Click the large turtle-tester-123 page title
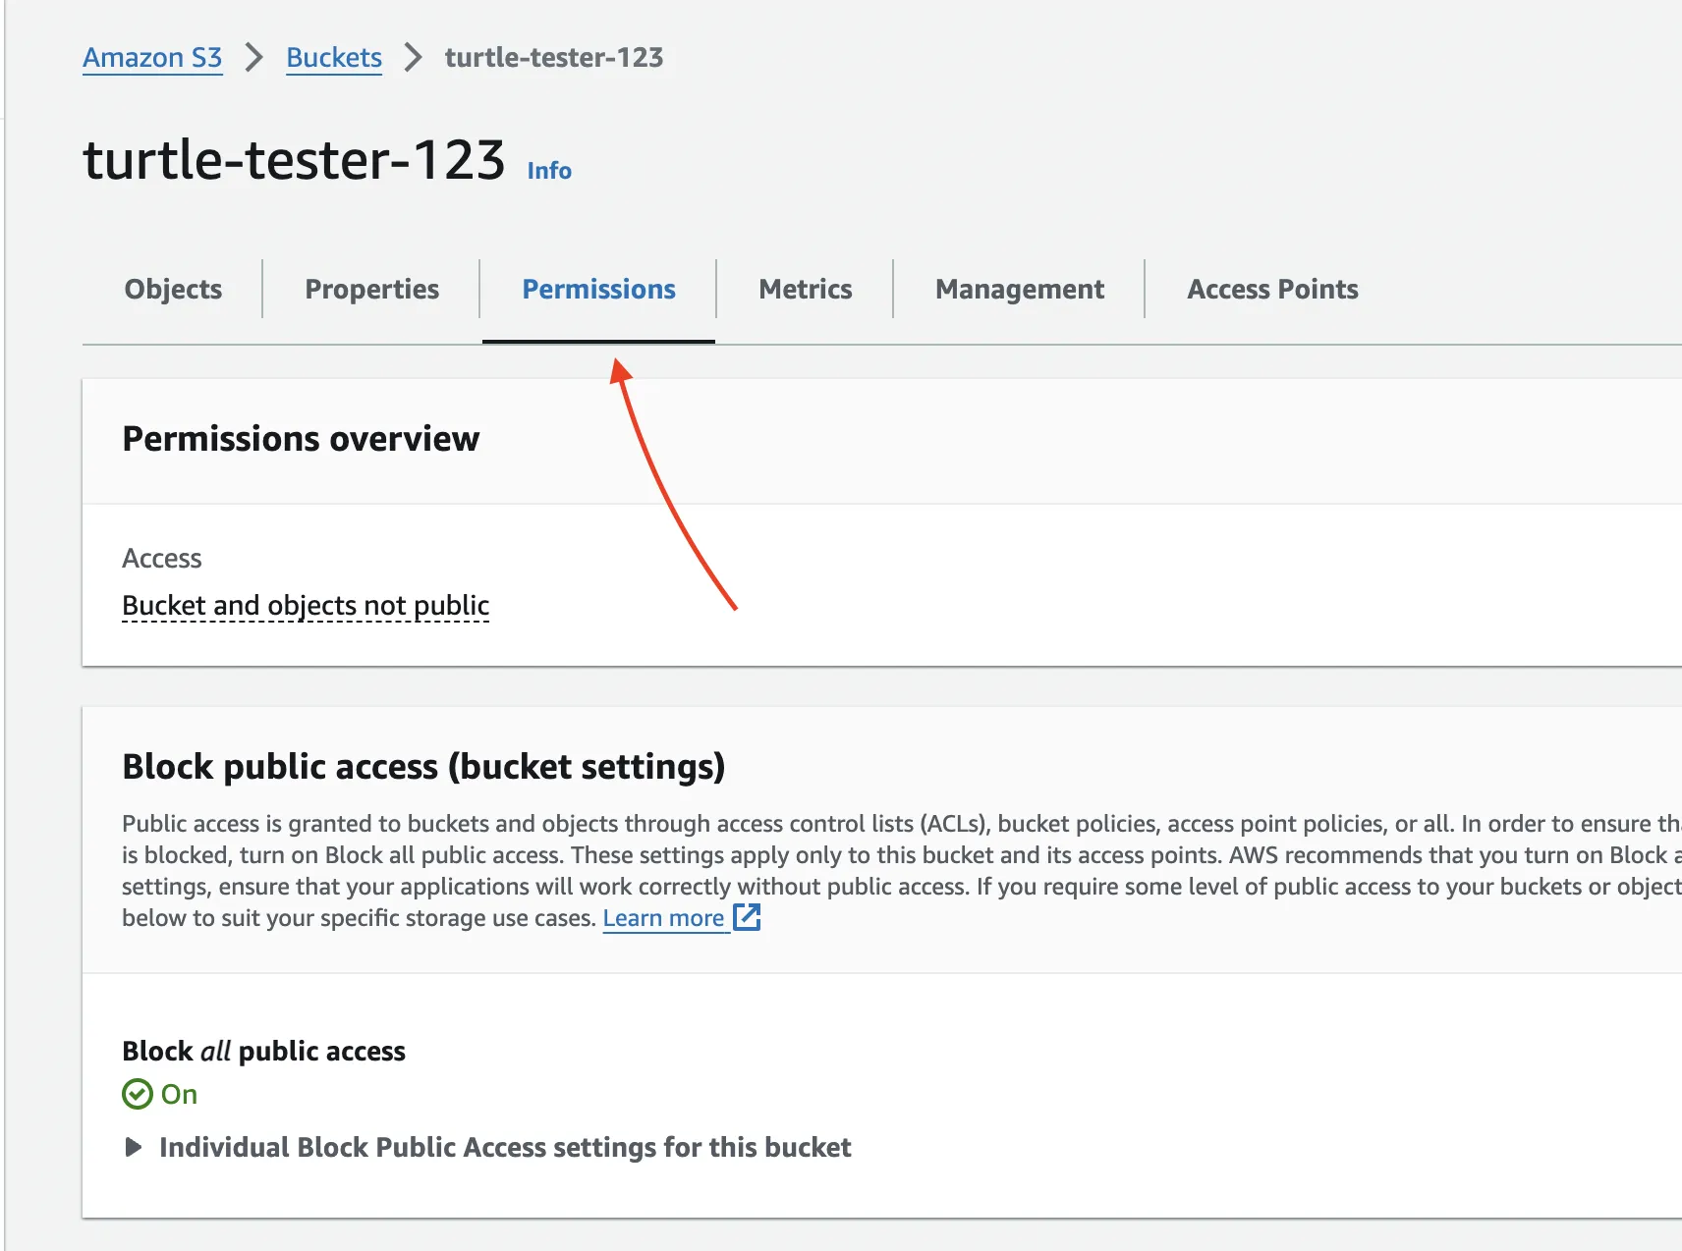 pyautogui.click(x=294, y=160)
